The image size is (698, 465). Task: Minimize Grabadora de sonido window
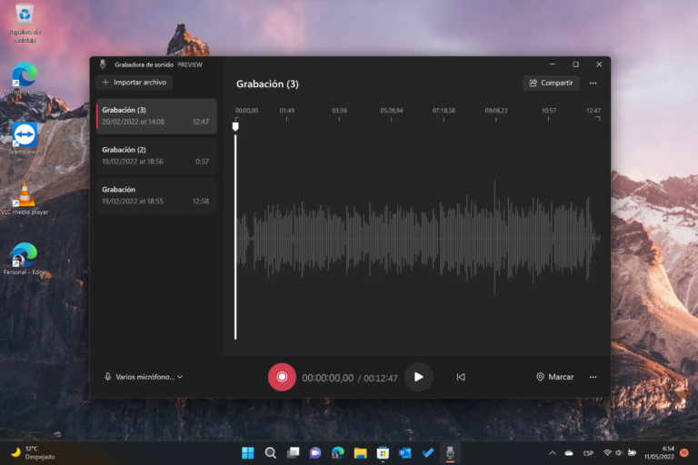click(552, 64)
